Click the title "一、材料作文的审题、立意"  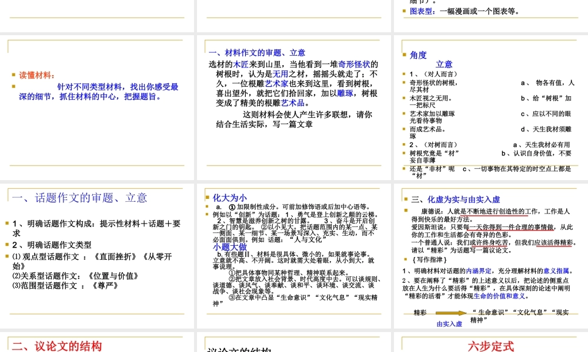[x=257, y=53]
